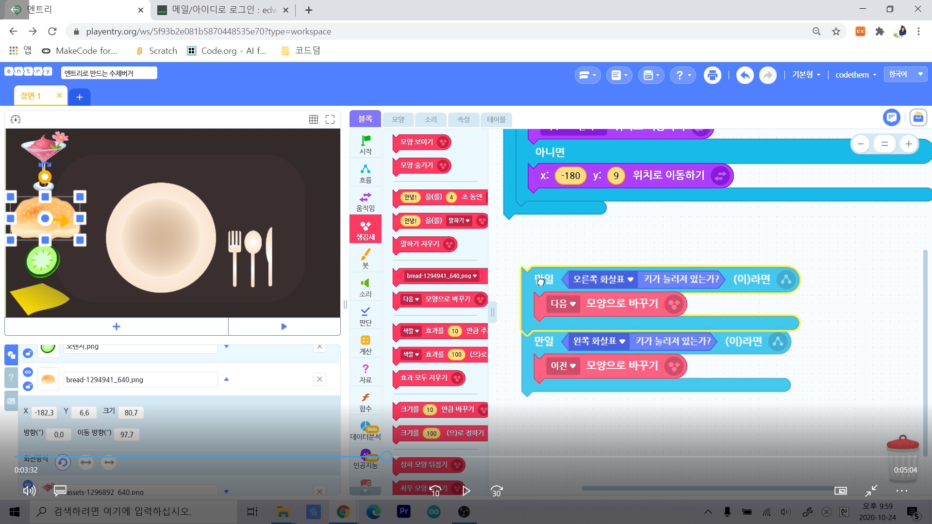
Task: Click the video progress slider handle
Action: pyautogui.click(x=386, y=457)
